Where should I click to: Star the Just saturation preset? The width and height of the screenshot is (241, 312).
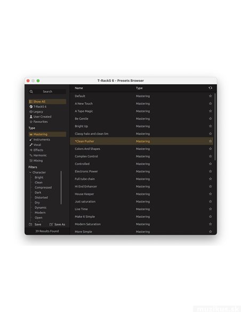(x=210, y=201)
